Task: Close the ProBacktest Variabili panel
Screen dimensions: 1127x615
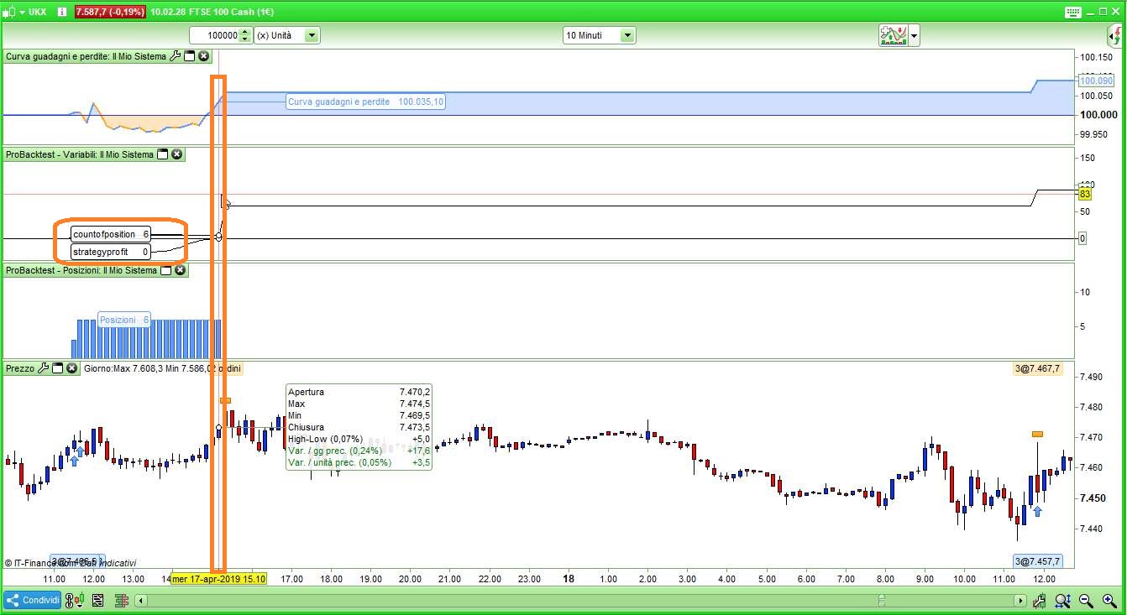Action: click(176, 154)
